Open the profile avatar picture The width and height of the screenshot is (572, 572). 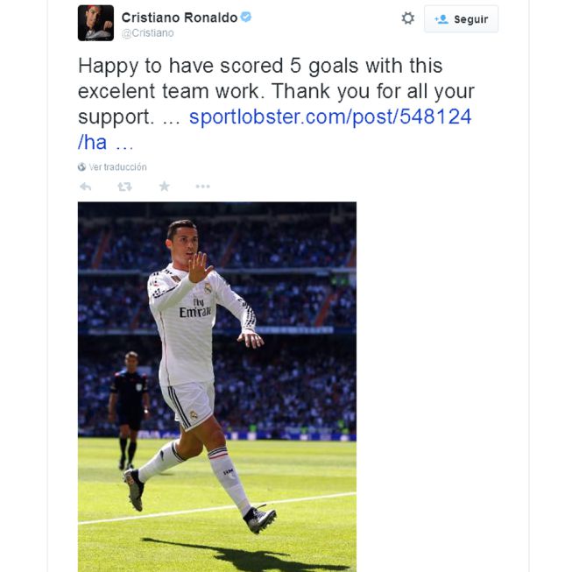point(96,23)
